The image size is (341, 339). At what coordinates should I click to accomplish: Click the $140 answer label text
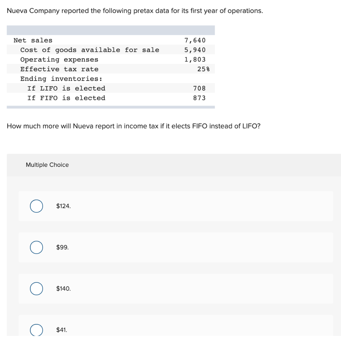pyautogui.click(x=63, y=288)
